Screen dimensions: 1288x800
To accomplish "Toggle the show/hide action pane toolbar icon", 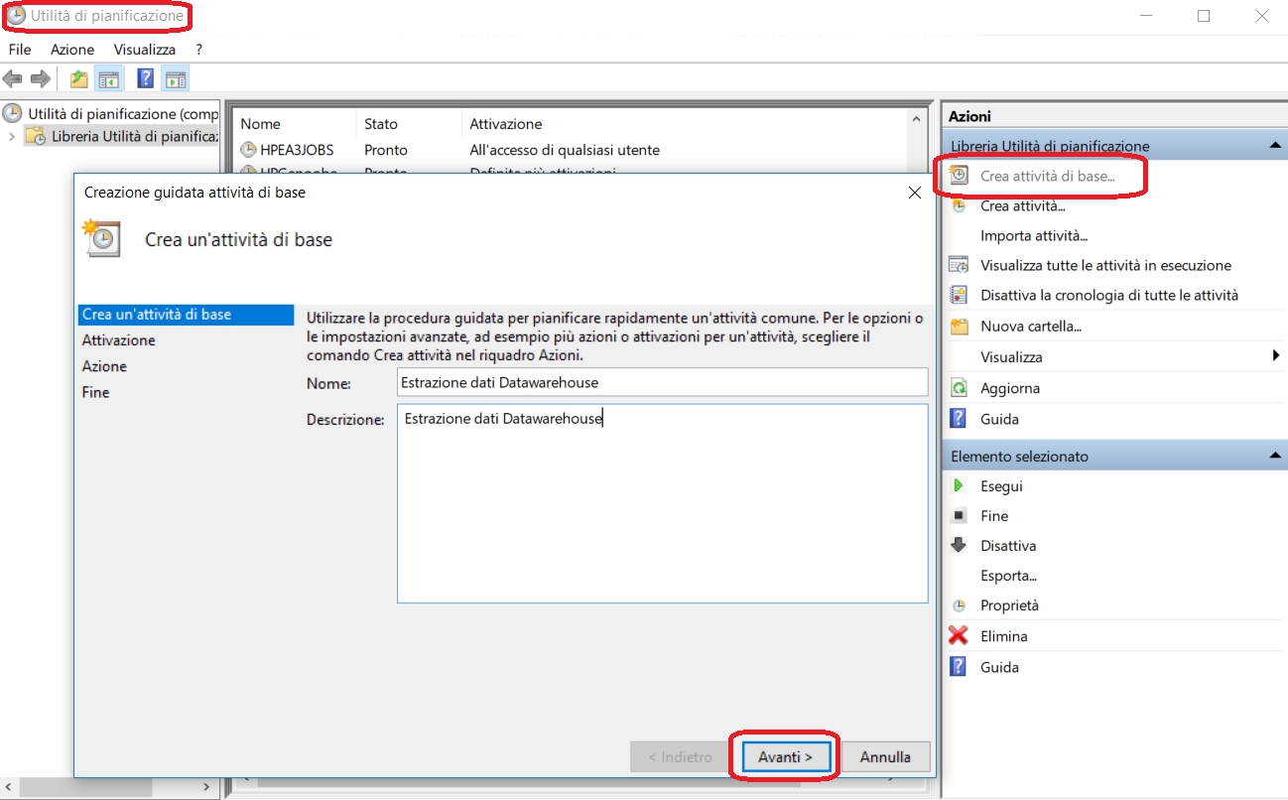I will (176, 78).
